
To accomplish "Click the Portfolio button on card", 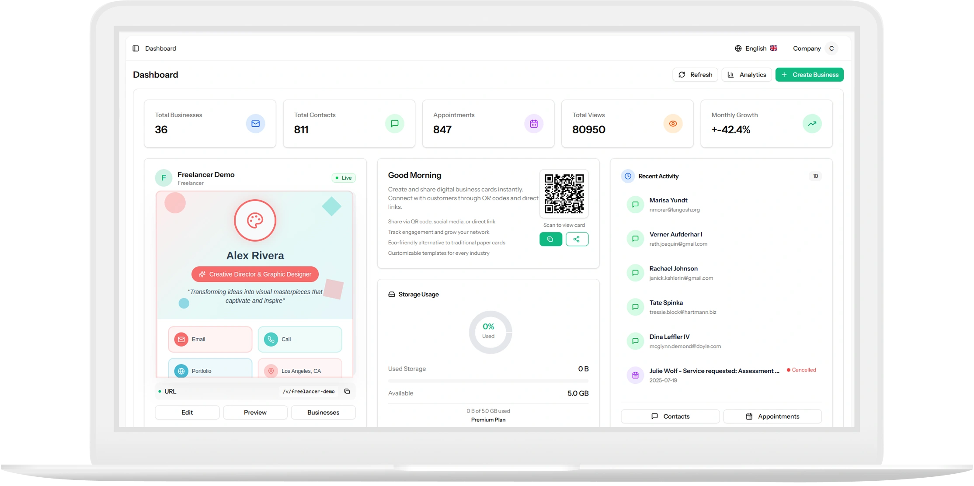I will click(x=210, y=368).
